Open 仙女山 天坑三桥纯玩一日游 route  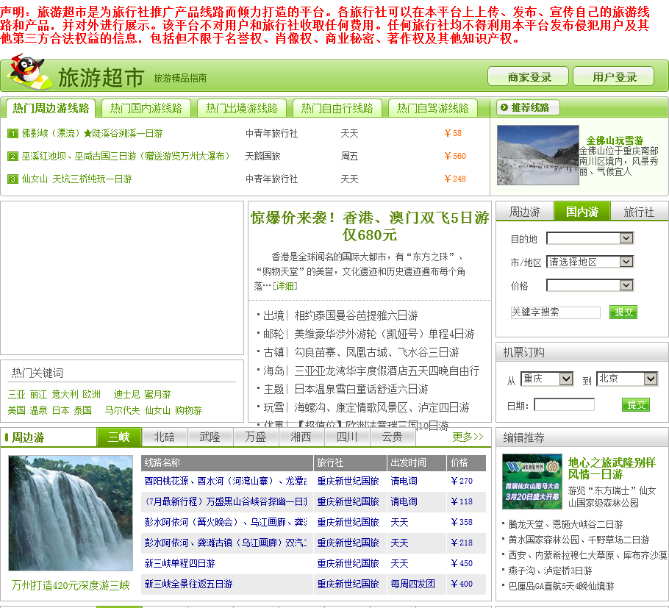(x=76, y=179)
